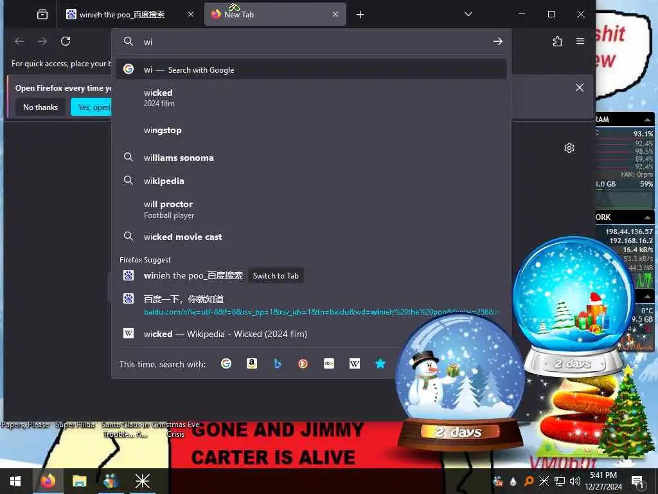The height and width of the screenshot is (494, 658).
Task: Open the network icon in system tray
Action: [x=560, y=481]
